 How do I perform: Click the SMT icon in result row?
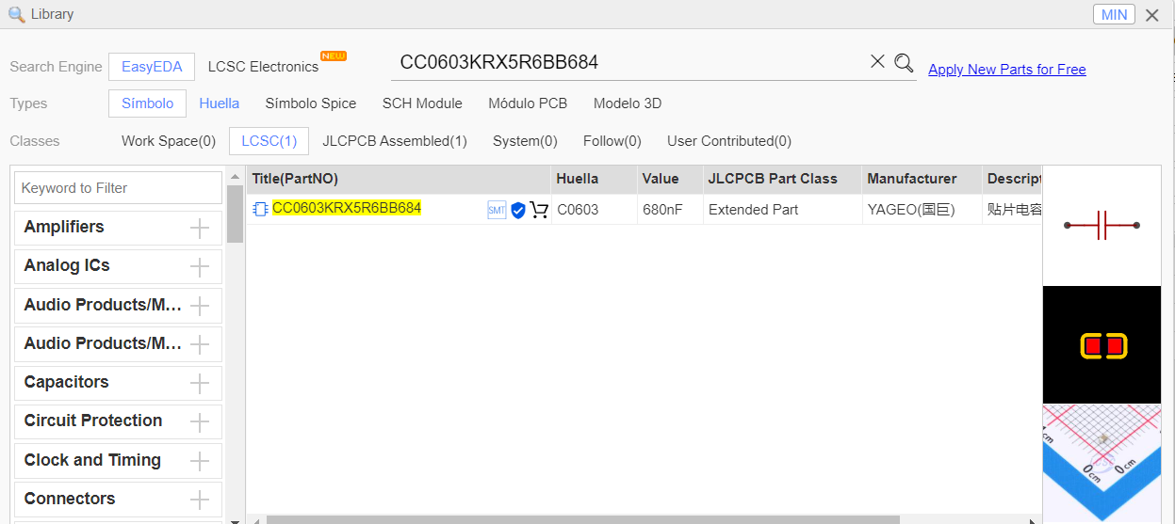pos(497,210)
